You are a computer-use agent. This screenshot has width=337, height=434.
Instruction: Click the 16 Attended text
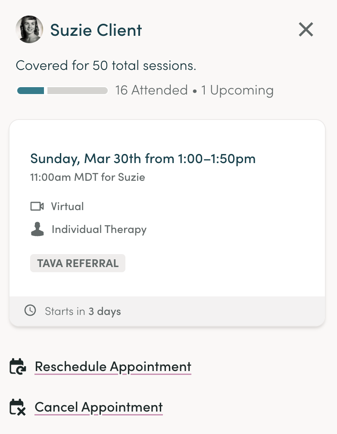pos(151,91)
